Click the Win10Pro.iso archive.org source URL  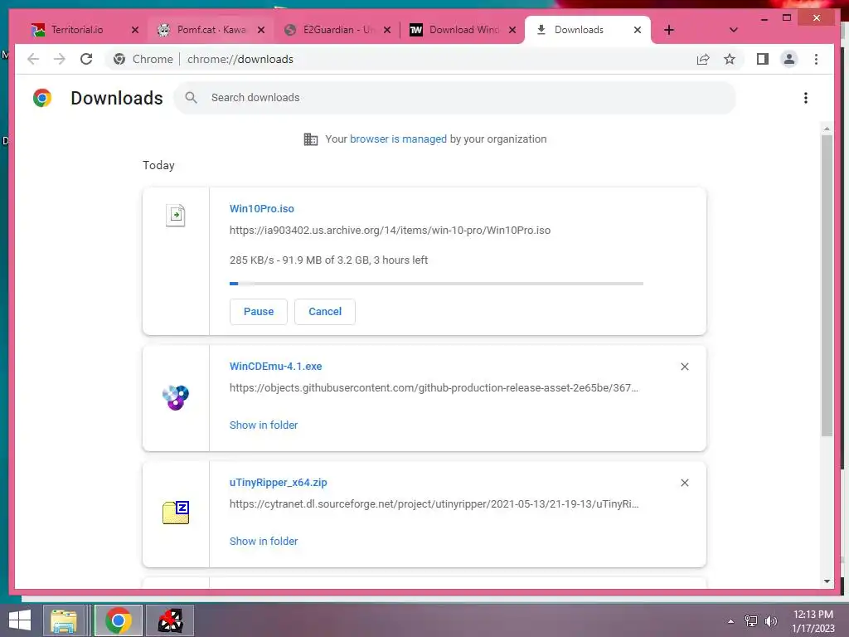[x=390, y=231]
